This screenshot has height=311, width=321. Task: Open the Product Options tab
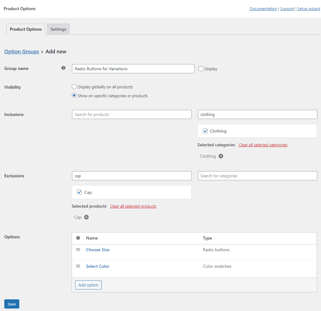[x=26, y=29]
